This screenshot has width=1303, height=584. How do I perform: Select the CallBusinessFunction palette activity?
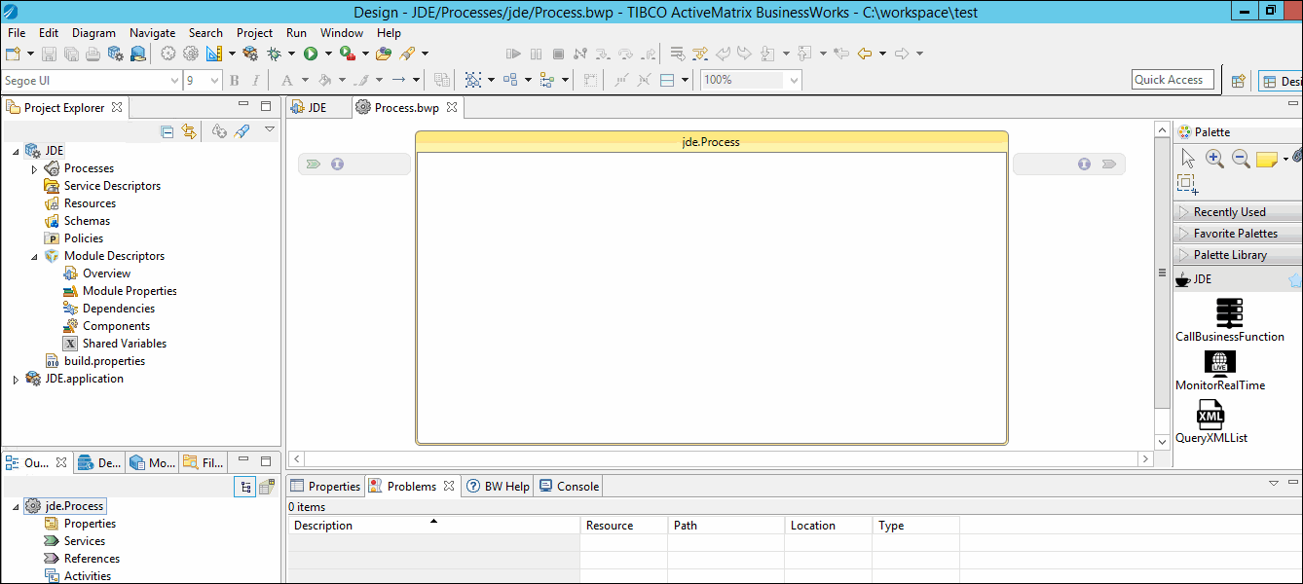click(x=1229, y=313)
